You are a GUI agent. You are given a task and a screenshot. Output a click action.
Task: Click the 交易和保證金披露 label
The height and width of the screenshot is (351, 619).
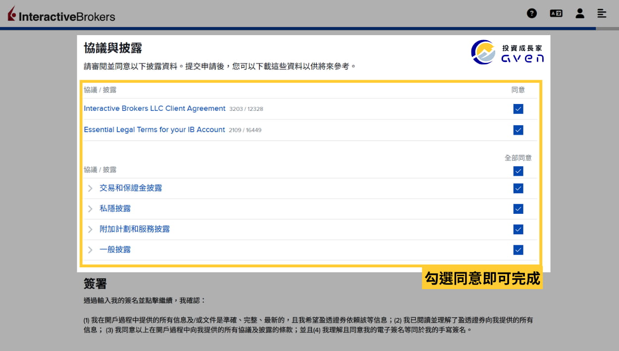point(131,188)
